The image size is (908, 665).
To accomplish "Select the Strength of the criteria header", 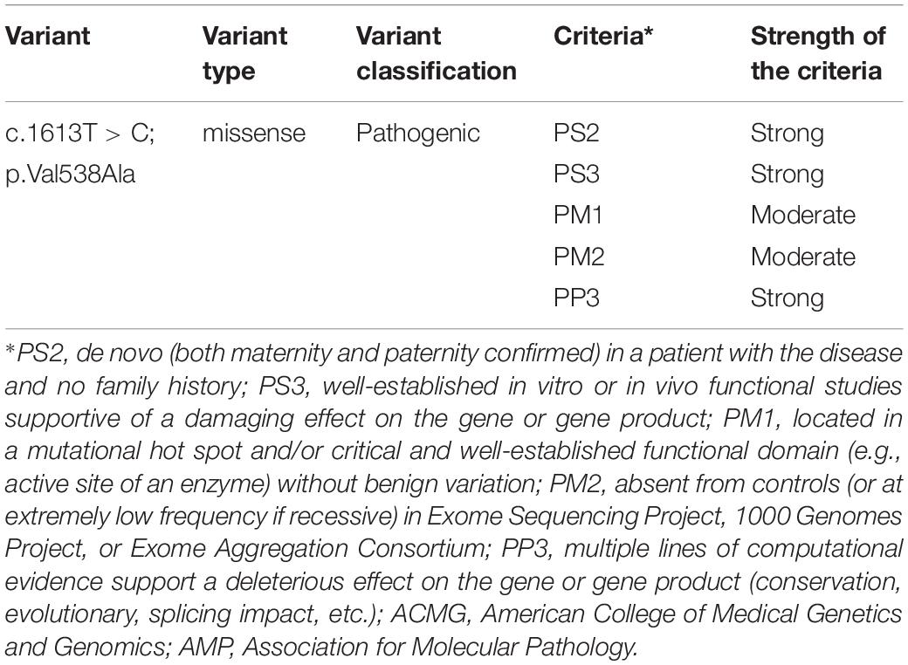I will [x=818, y=53].
